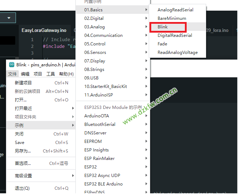Click 帮助(H) in the menu bar
The width and height of the screenshot is (238, 194).
tap(66, 74)
